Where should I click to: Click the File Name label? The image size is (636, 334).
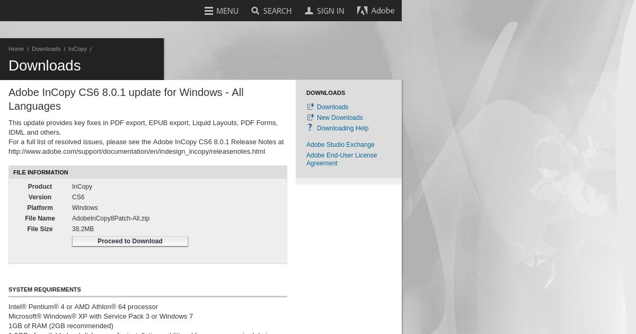click(40, 218)
